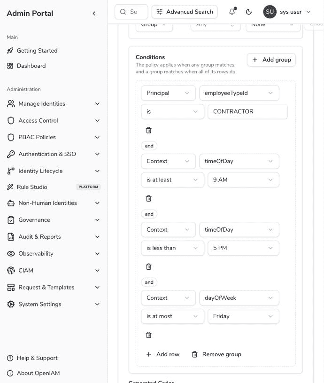Screen dimensions: 324x383
Task: Delete the employeeTypeId condition row
Action: 148,130
